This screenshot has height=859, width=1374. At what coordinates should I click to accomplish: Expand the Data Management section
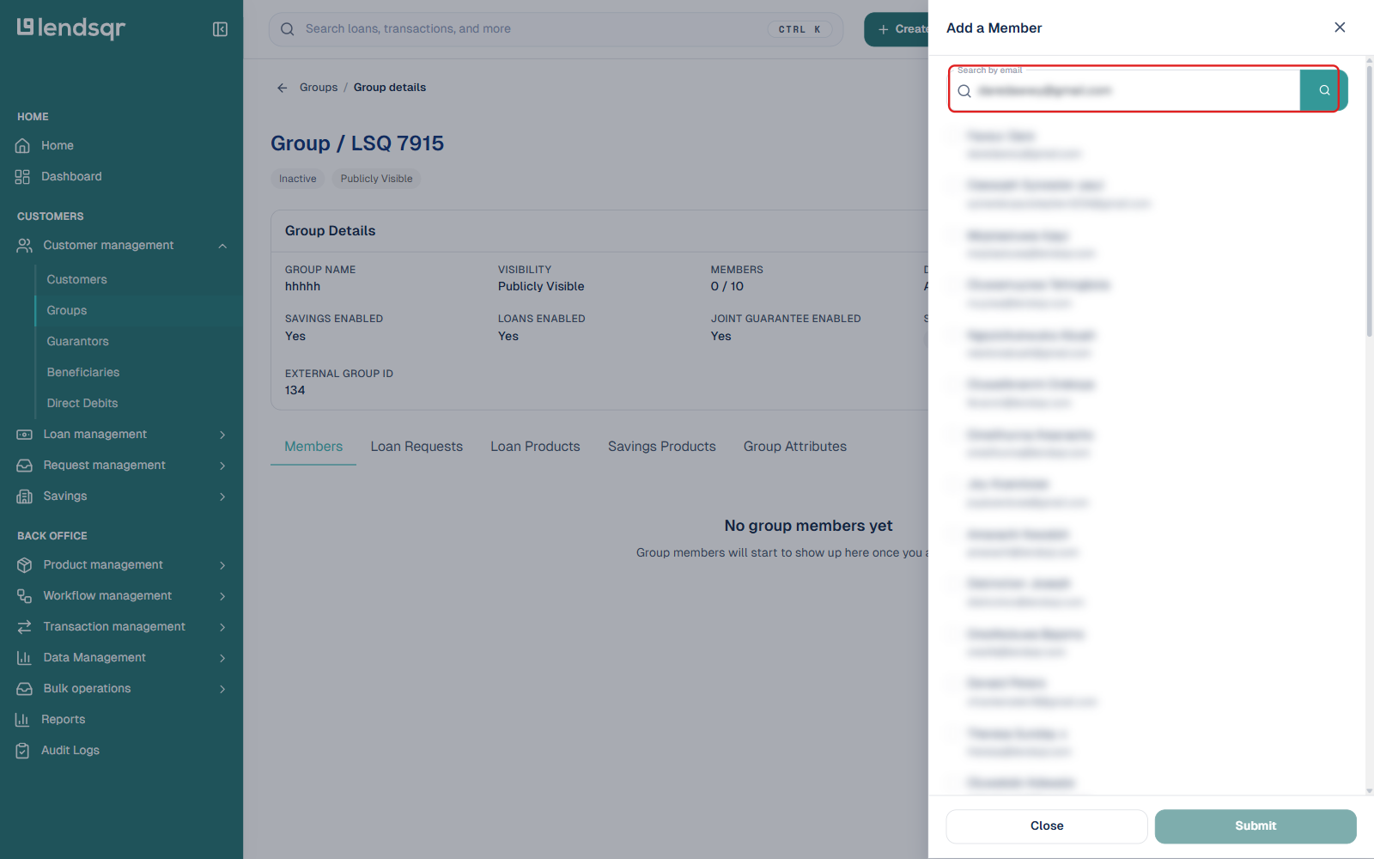tap(222, 658)
